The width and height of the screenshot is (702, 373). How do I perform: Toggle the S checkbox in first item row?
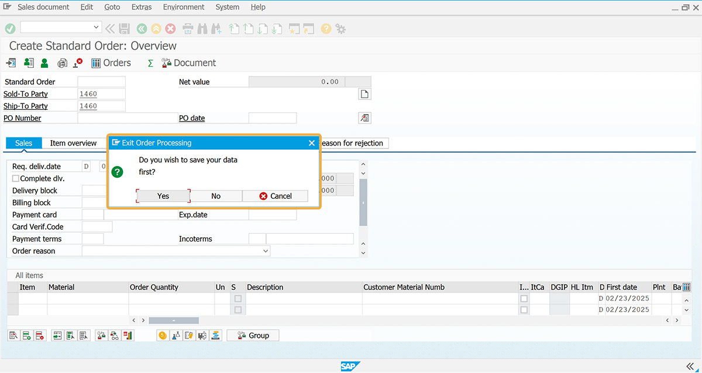[238, 299]
